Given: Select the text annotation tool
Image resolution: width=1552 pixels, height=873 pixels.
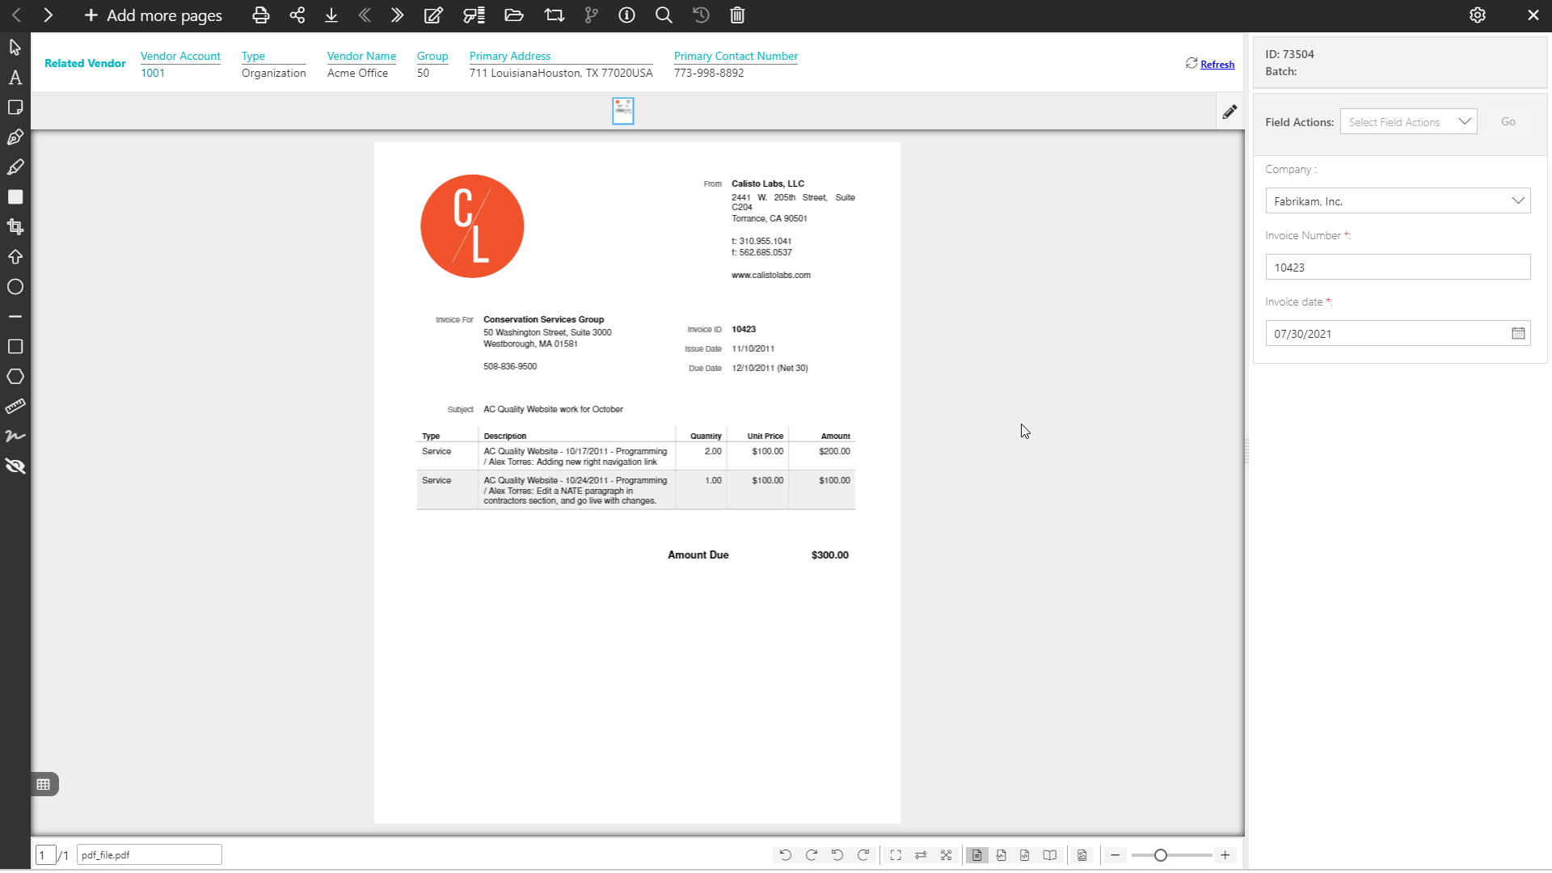Looking at the screenshot, I should coord(15,78).
